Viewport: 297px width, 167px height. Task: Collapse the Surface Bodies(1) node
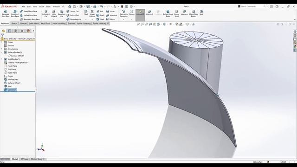coord(2,52)
